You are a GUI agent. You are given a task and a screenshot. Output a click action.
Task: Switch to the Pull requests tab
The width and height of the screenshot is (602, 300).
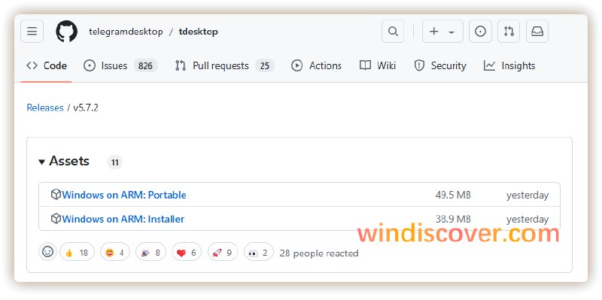coord(224,66)
